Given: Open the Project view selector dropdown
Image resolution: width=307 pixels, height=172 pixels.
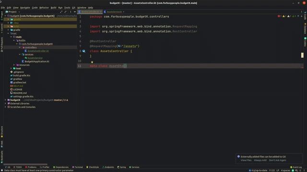Looking at the screenshot, I should click(13, 12).
